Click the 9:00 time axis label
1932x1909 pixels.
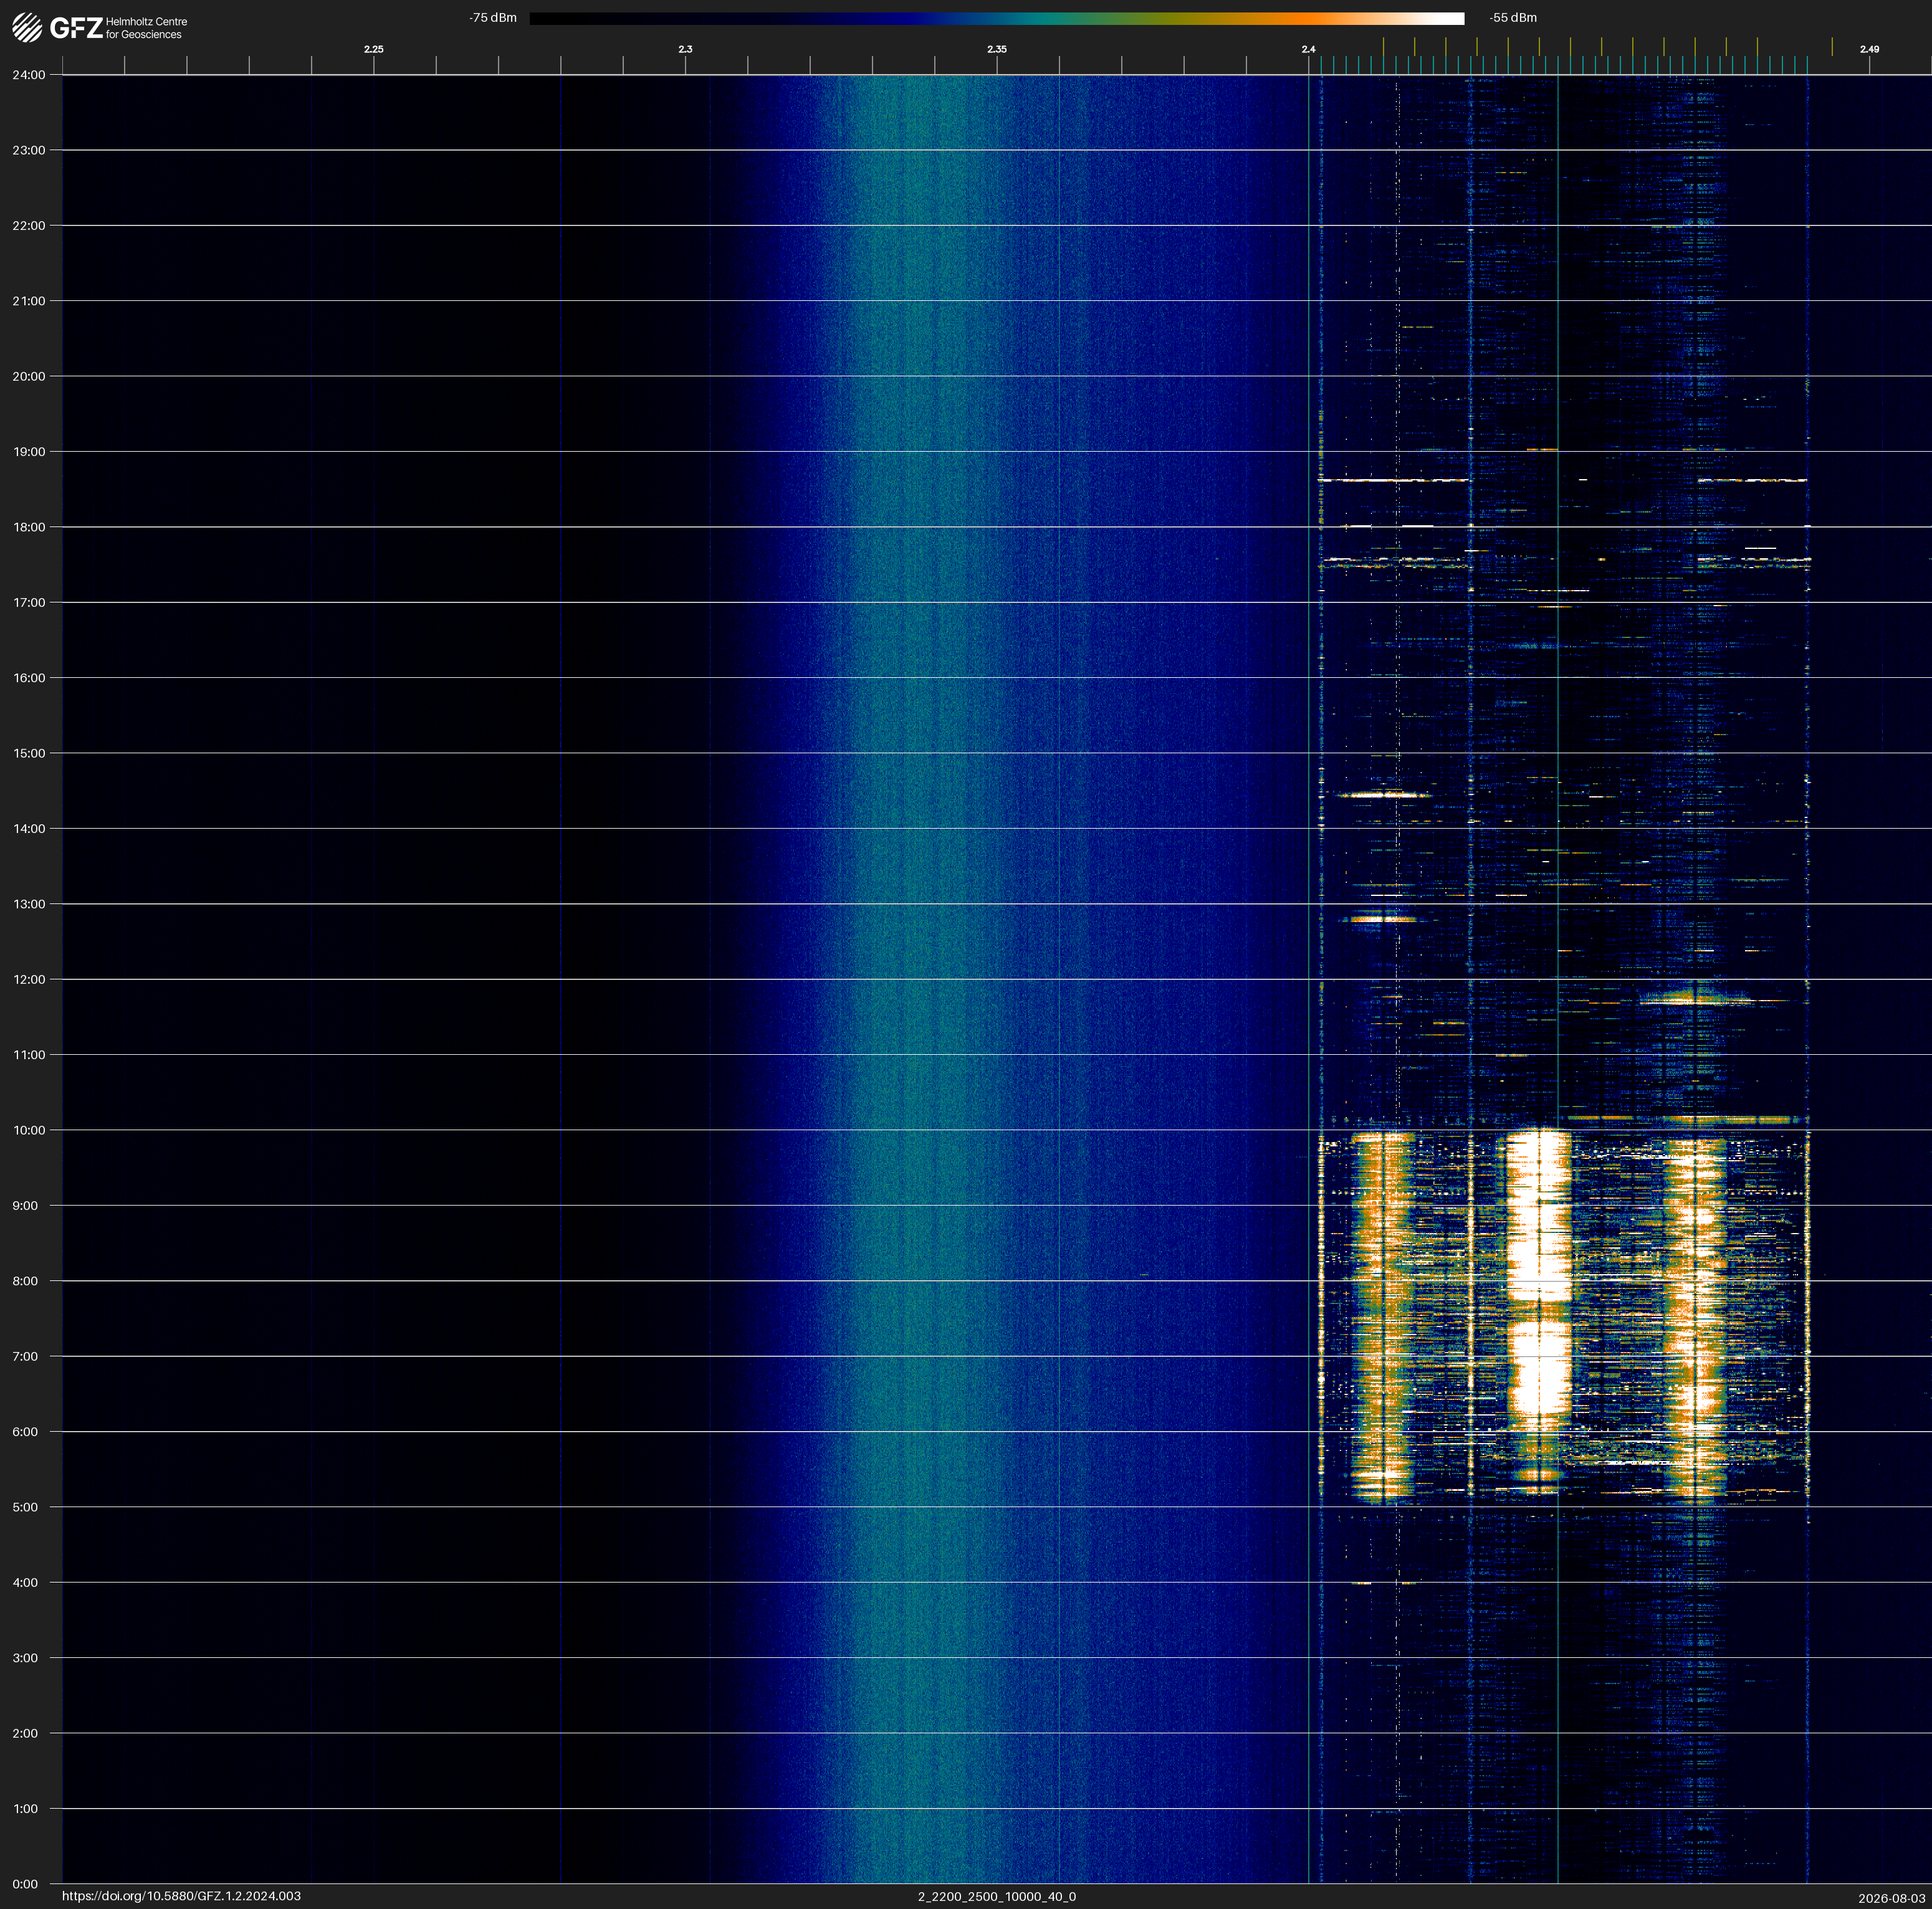25,1206
